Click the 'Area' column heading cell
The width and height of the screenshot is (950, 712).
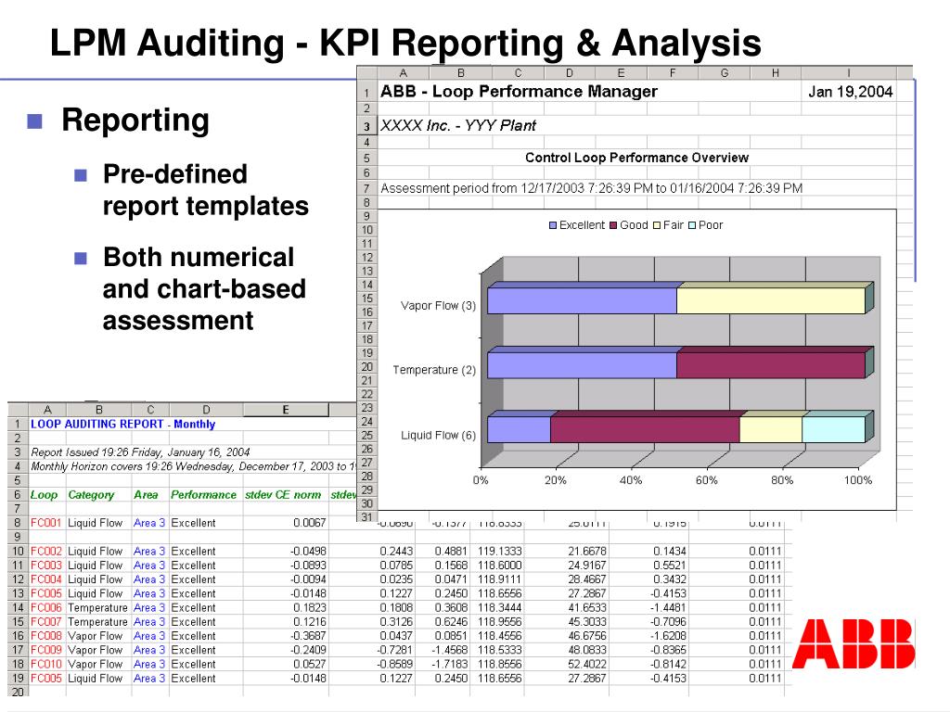pyautogui.click(x=146, y=495)
